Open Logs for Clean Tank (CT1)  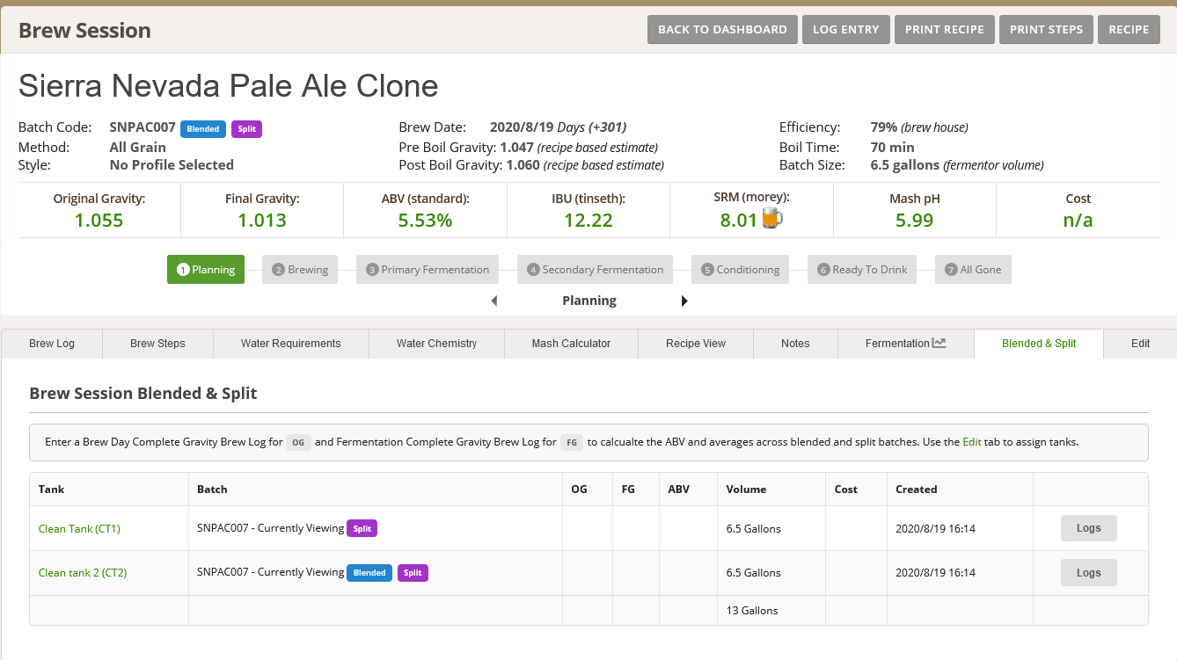coord(1088,528)
